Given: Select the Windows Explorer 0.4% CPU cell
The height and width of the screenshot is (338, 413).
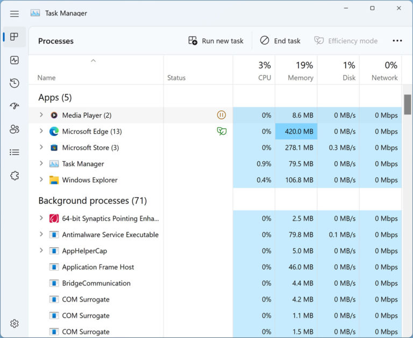Looking at the screenshot, I should [254, 180].
